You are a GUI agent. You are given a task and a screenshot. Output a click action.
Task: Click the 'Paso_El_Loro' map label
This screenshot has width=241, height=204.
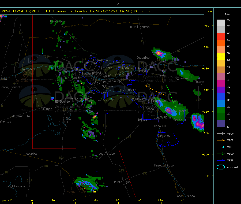coord(185,196)
